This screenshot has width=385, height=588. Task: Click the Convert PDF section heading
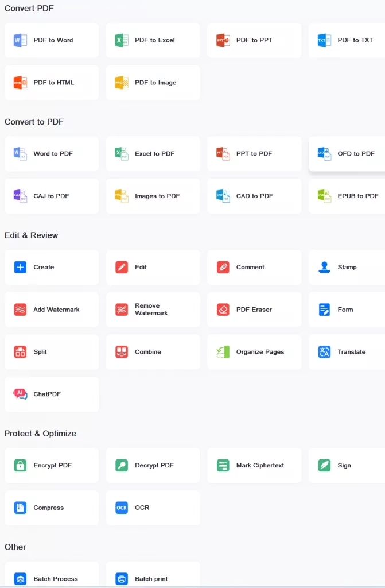pos(29,8)
